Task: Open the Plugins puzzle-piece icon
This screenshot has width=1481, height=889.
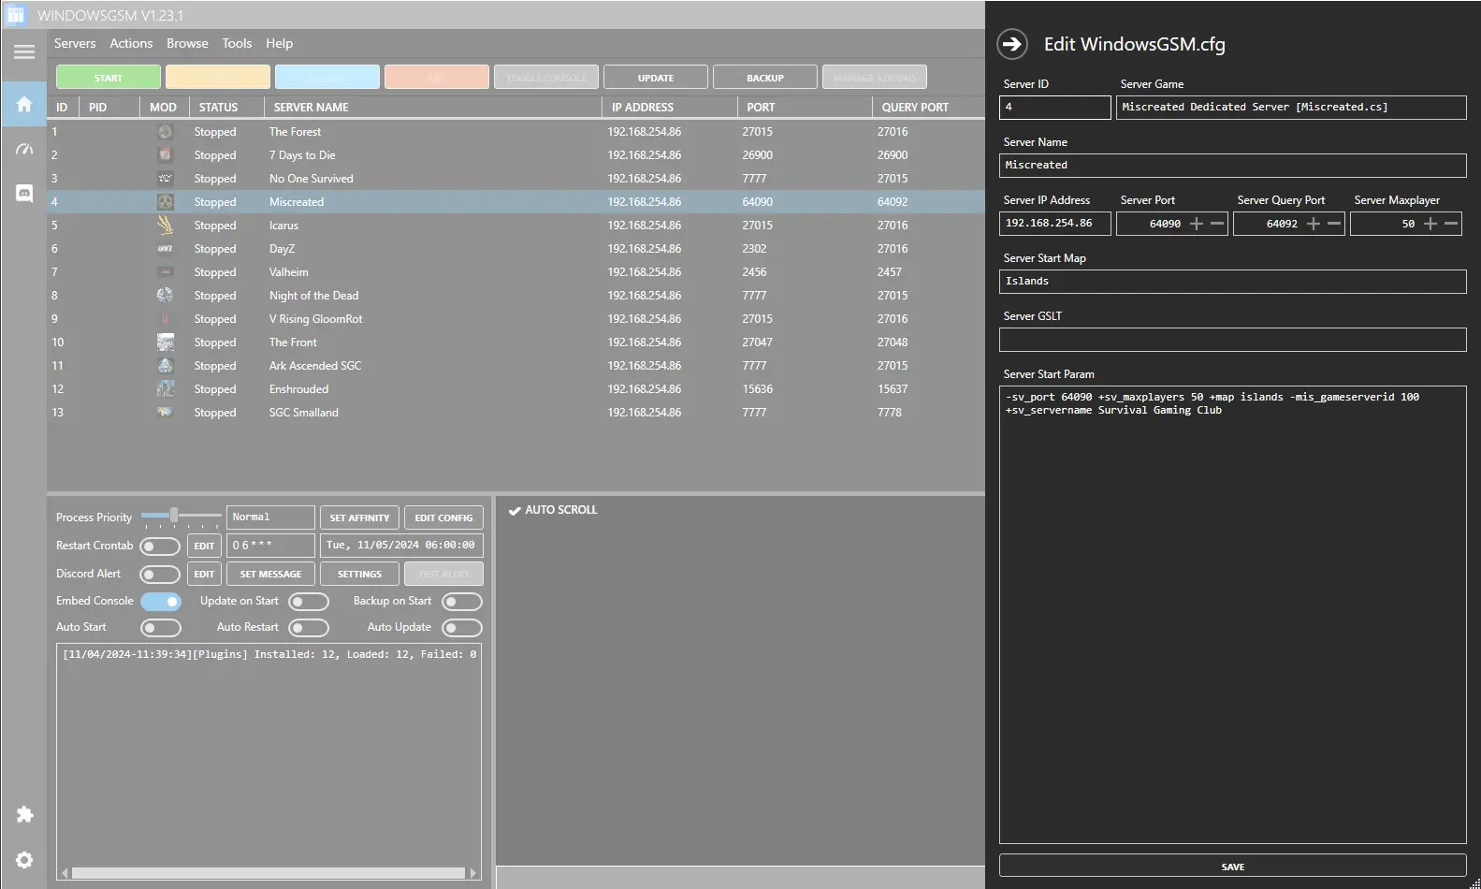Action: (x=24, y=815)
